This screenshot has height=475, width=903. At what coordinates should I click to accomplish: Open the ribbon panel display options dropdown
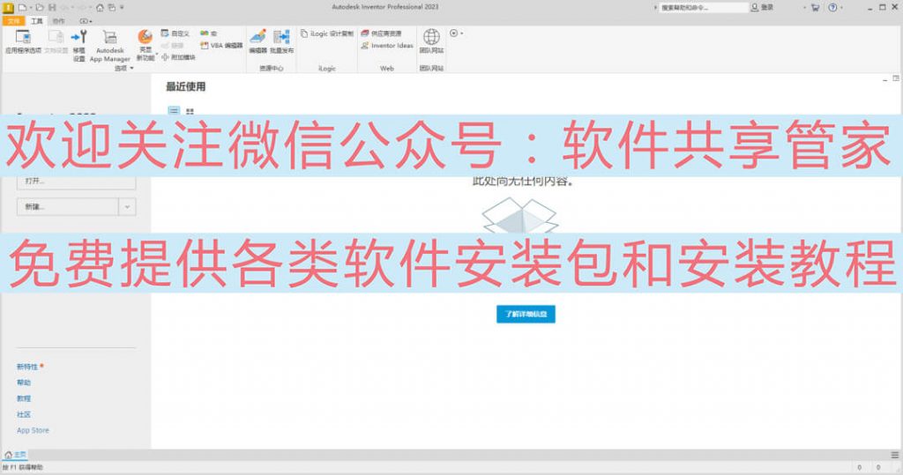[456, 33]
